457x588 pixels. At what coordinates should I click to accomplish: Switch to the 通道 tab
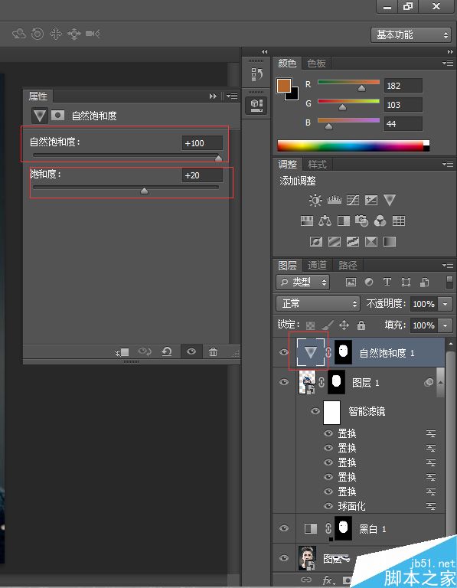pos(317,265)
